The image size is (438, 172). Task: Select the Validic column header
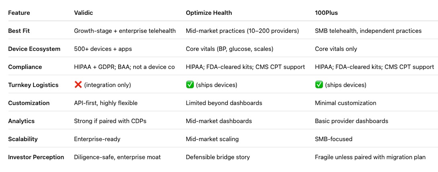coord(83,13)
